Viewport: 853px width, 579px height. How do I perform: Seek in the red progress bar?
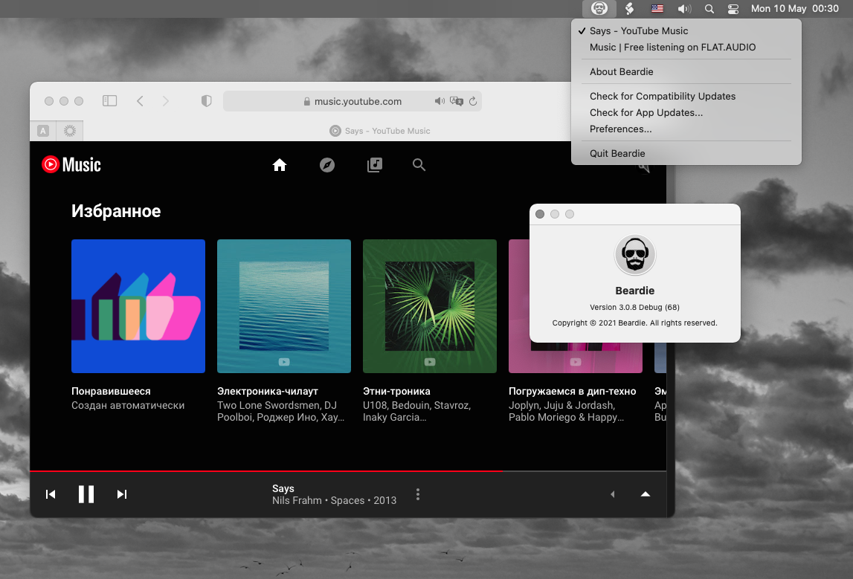click(x=348, y=470)
